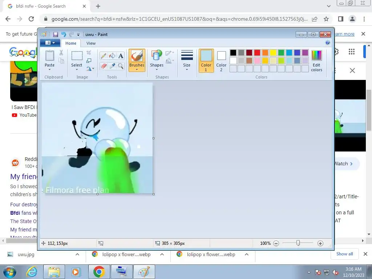Reload the page in Chrome
Screen dimensions: 372x279
click(x=31, y=19)
